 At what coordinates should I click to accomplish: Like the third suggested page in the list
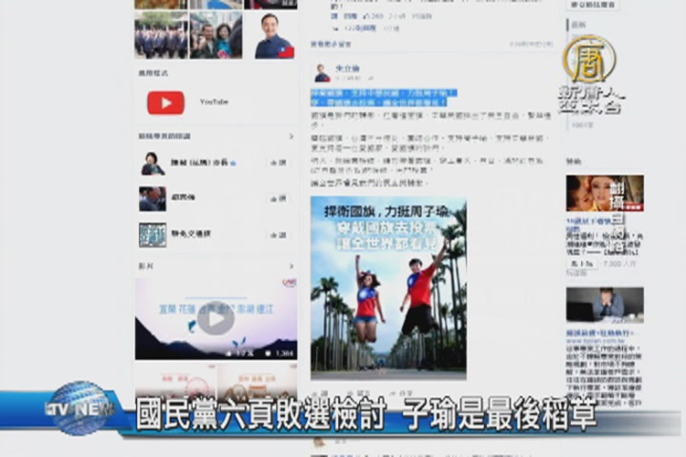pos(278,233)
